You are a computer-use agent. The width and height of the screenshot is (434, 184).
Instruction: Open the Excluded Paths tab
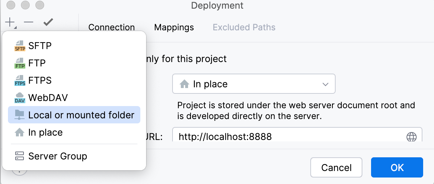click(244, 27)
